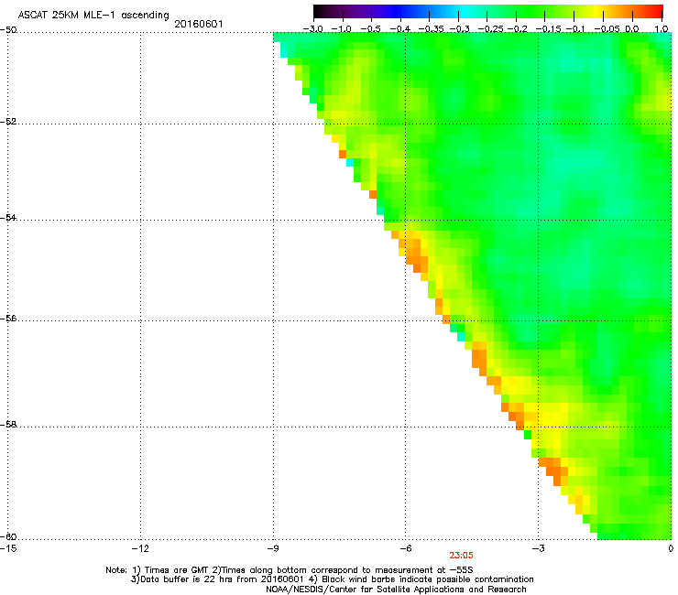Click the date label 20160601
Image resolution: width=678 pixels, height=595 pixels.
(x=199, y=24)
